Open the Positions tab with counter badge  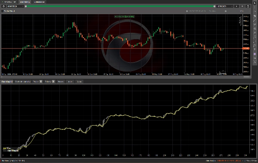(37, 82)
